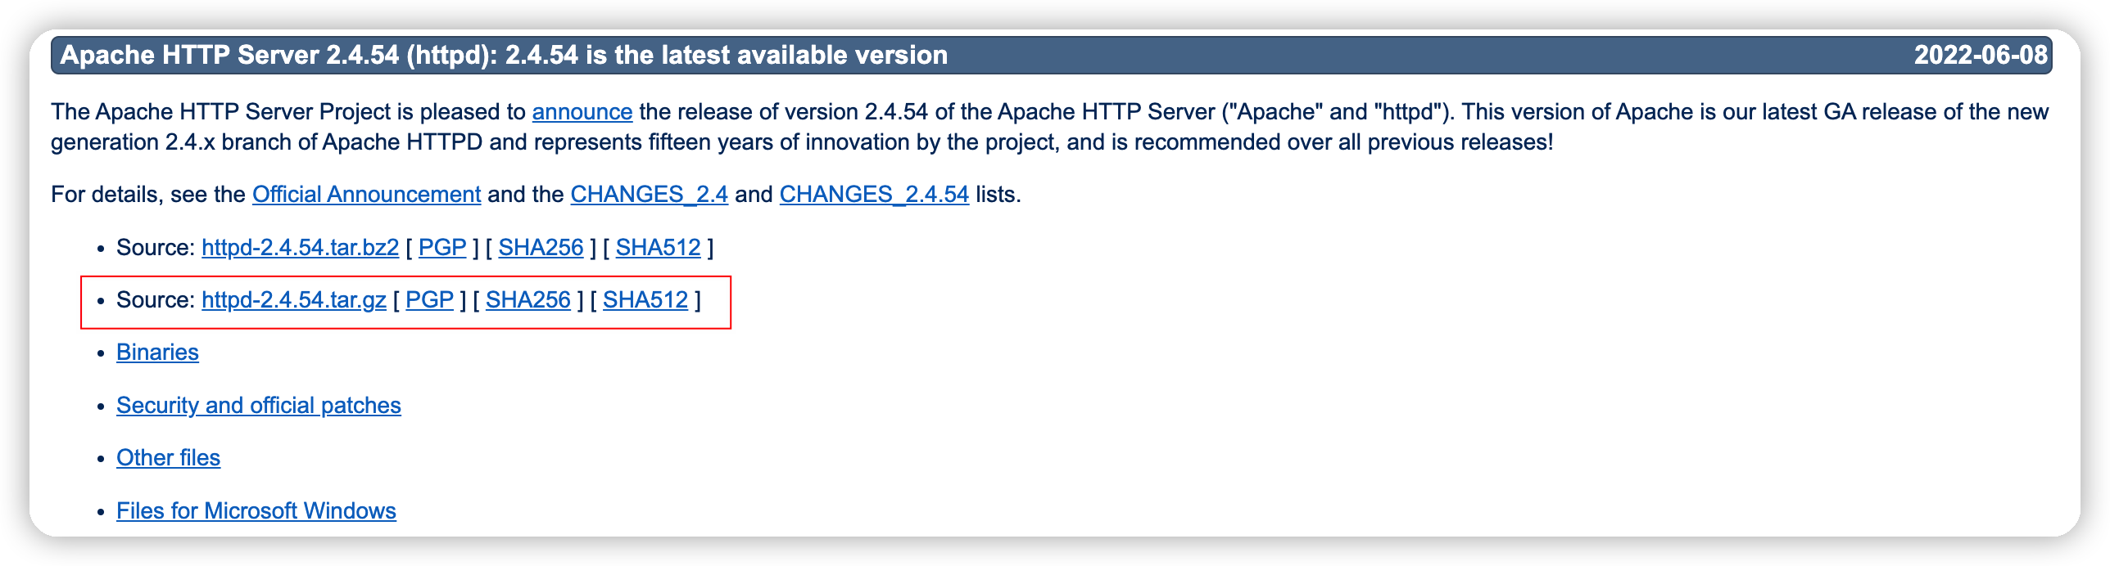The image size is (2110, 566).
Task: Download httpd-2.4.54.tar.bz2 source
Action: click(300, 247)
